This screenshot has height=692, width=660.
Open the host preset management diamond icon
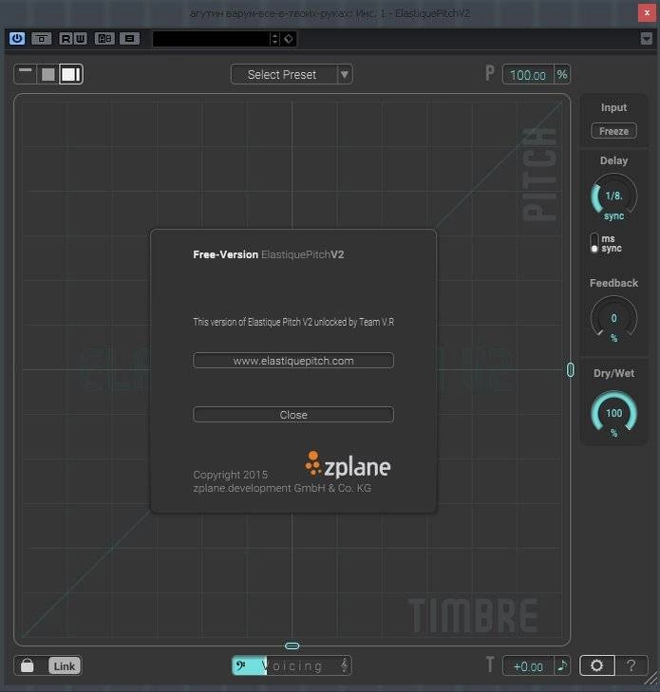pyautogui.click(x=289, y=39)
